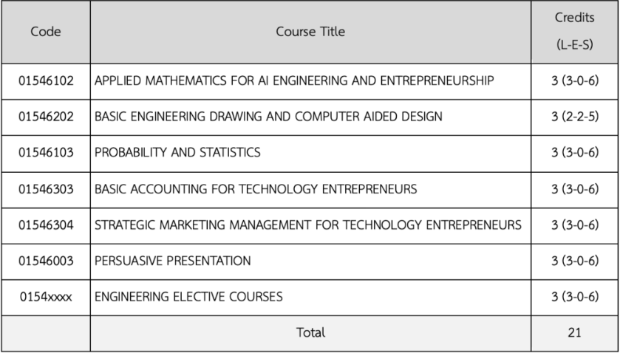The image size is (620, 353).
Task: Click the Credits (L-E-S) column header
Action: (573, 32)
